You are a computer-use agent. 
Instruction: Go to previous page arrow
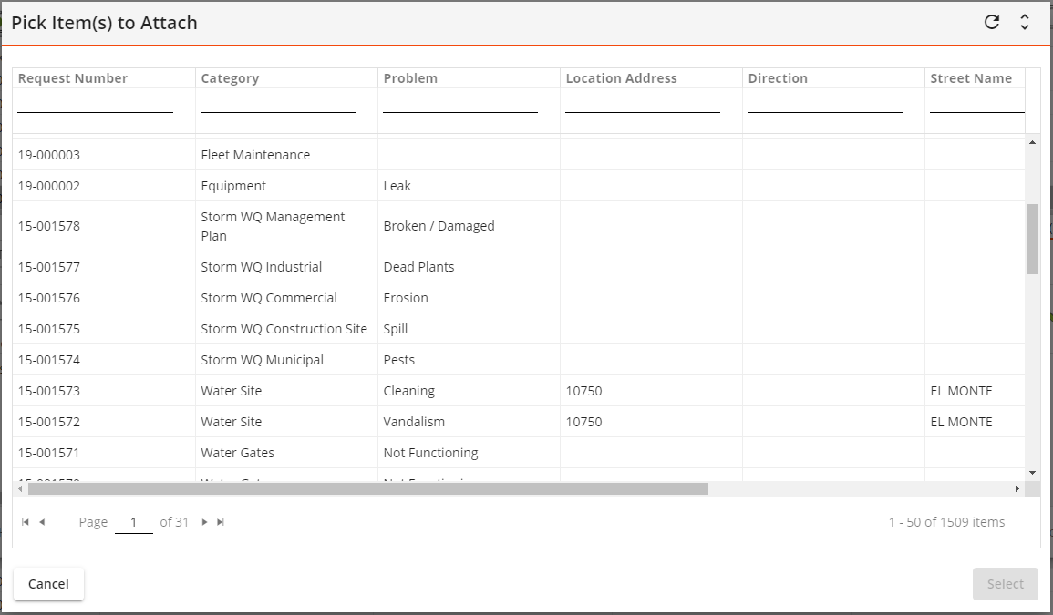pos(42,522)
